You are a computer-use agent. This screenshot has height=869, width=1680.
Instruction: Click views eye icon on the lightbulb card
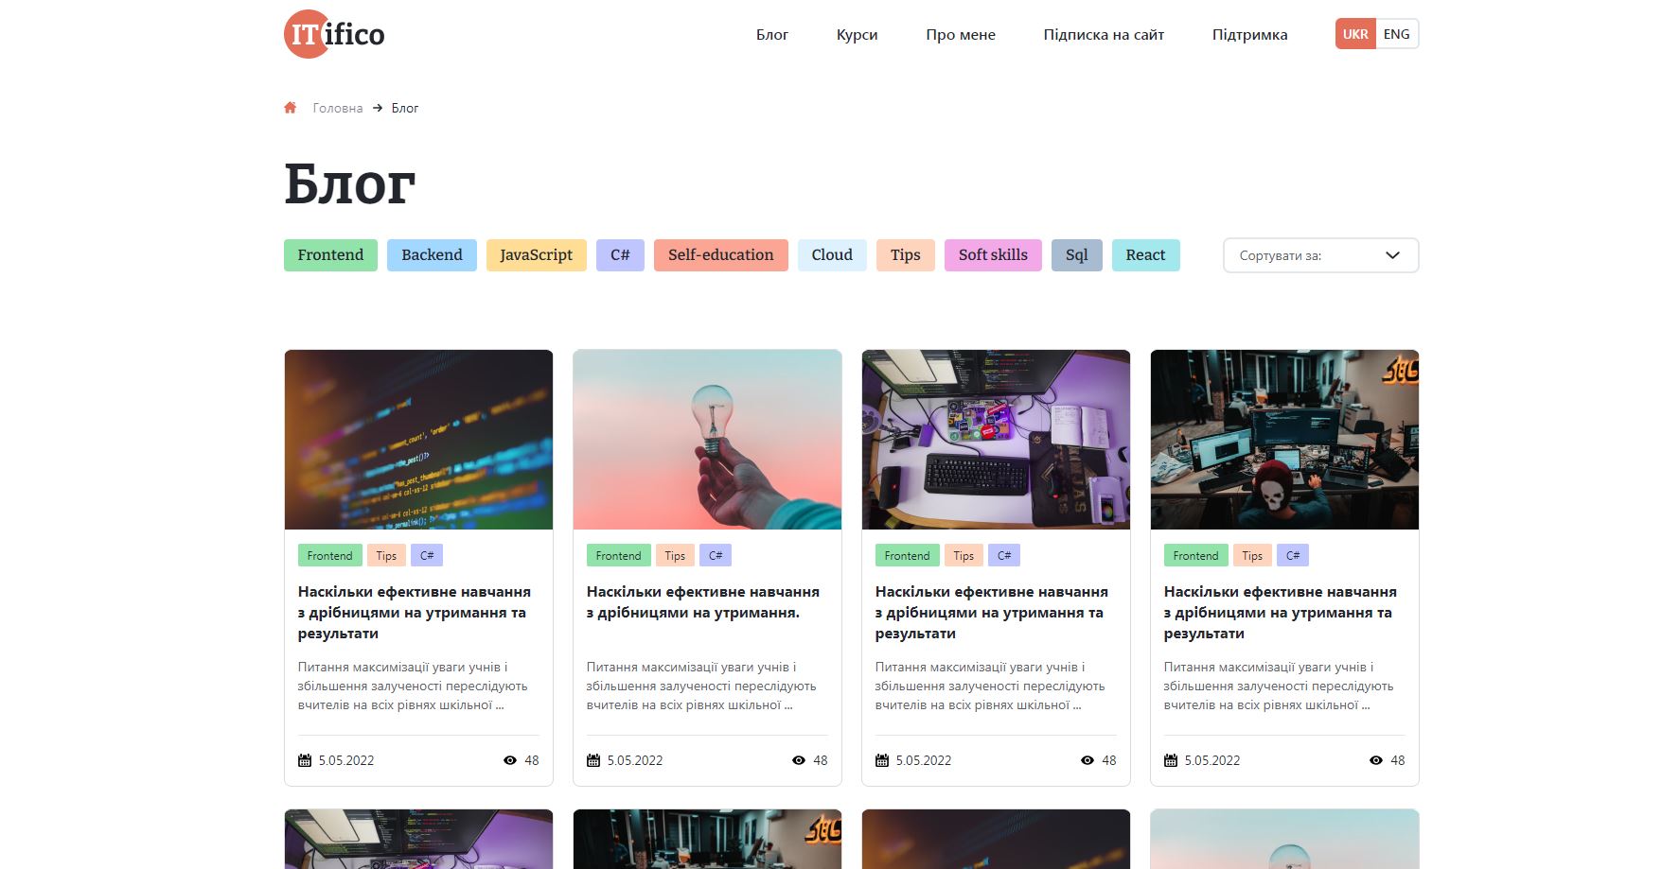[799, 760]
